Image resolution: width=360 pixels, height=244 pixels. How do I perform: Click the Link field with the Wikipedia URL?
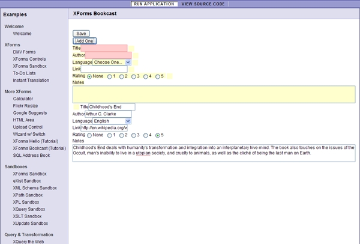pyautogui.click(x=104, y=128)
